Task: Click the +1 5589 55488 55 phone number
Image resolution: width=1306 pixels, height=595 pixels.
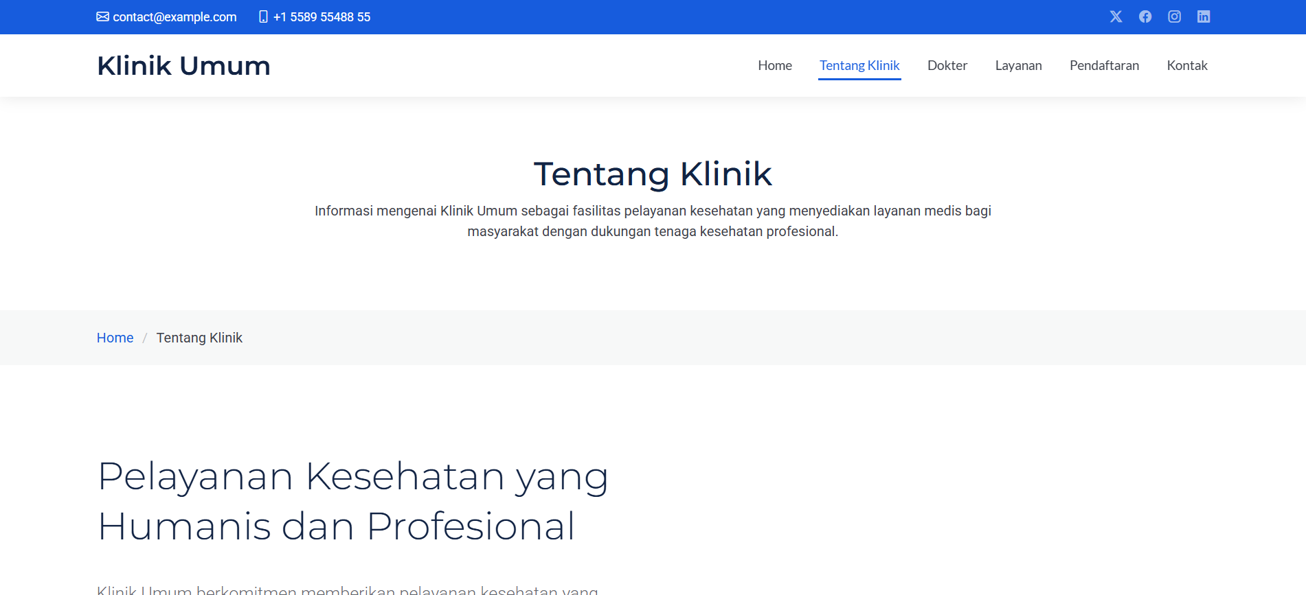Action: (x=322, y=17)
